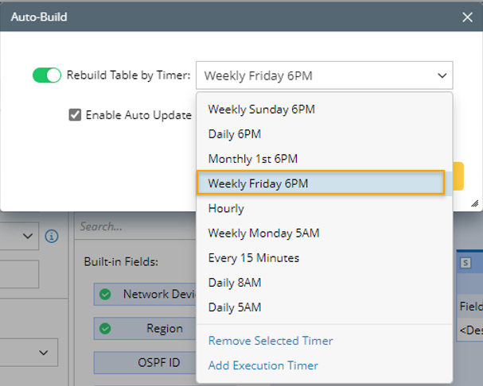Click the Remove Selected Timer link

point(271,341)
